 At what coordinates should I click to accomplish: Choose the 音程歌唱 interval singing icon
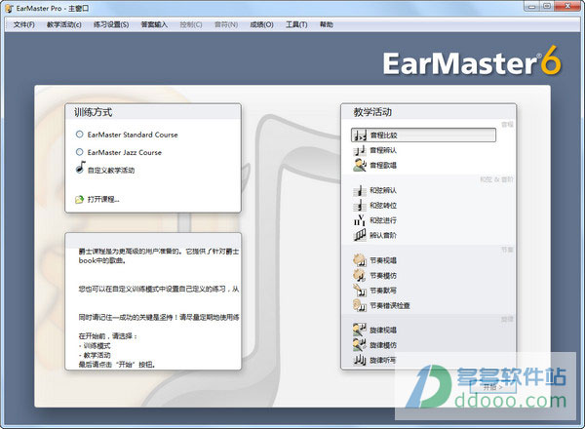click(x=360, y=165)
